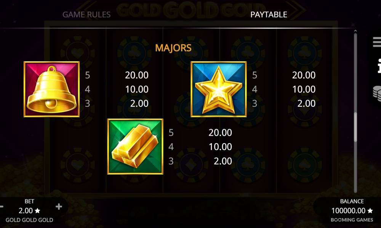Screen dimensions: 381x228
Task: Click the info icon on the right edge
Action: point(379,66)
